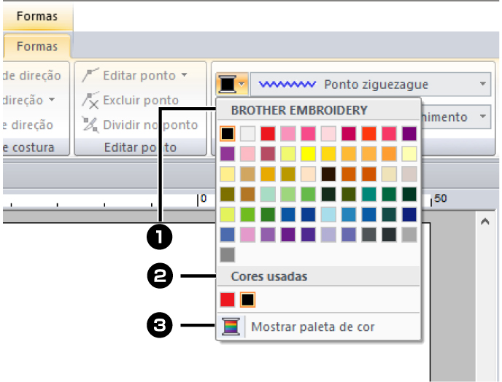Click the thread color spool icon
The width and height of the screenshot is (502, 382).
click(x=227, y=85)
